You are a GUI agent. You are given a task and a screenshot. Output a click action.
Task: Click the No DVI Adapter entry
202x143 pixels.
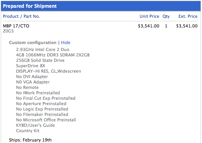tap(32, 77)
